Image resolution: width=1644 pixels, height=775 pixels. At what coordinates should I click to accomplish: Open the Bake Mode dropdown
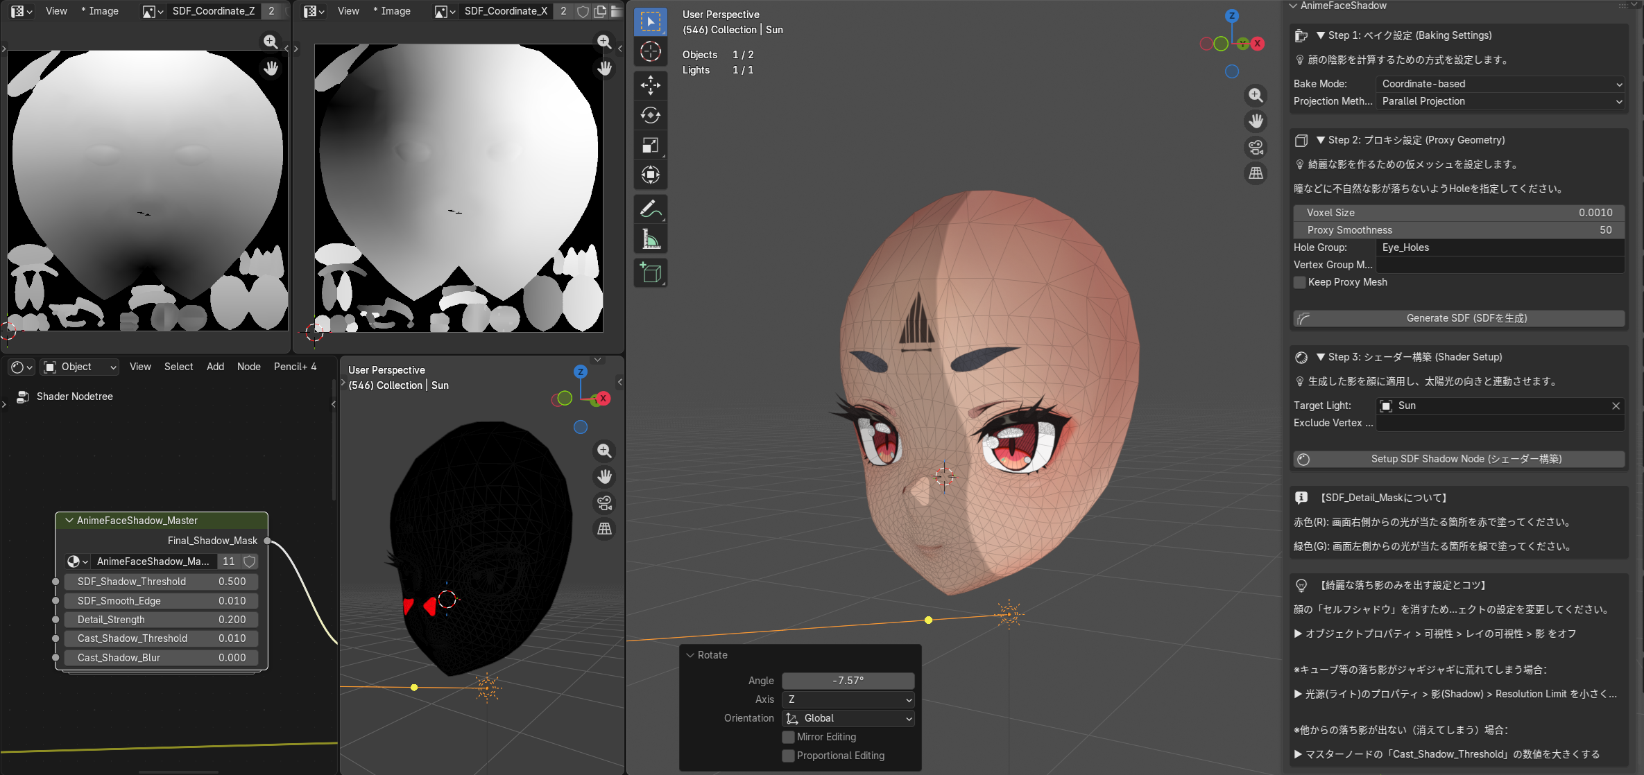pyautogui.click(x=1500, y=84)
